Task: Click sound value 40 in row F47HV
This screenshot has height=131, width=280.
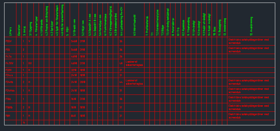Action: [121, 63]
